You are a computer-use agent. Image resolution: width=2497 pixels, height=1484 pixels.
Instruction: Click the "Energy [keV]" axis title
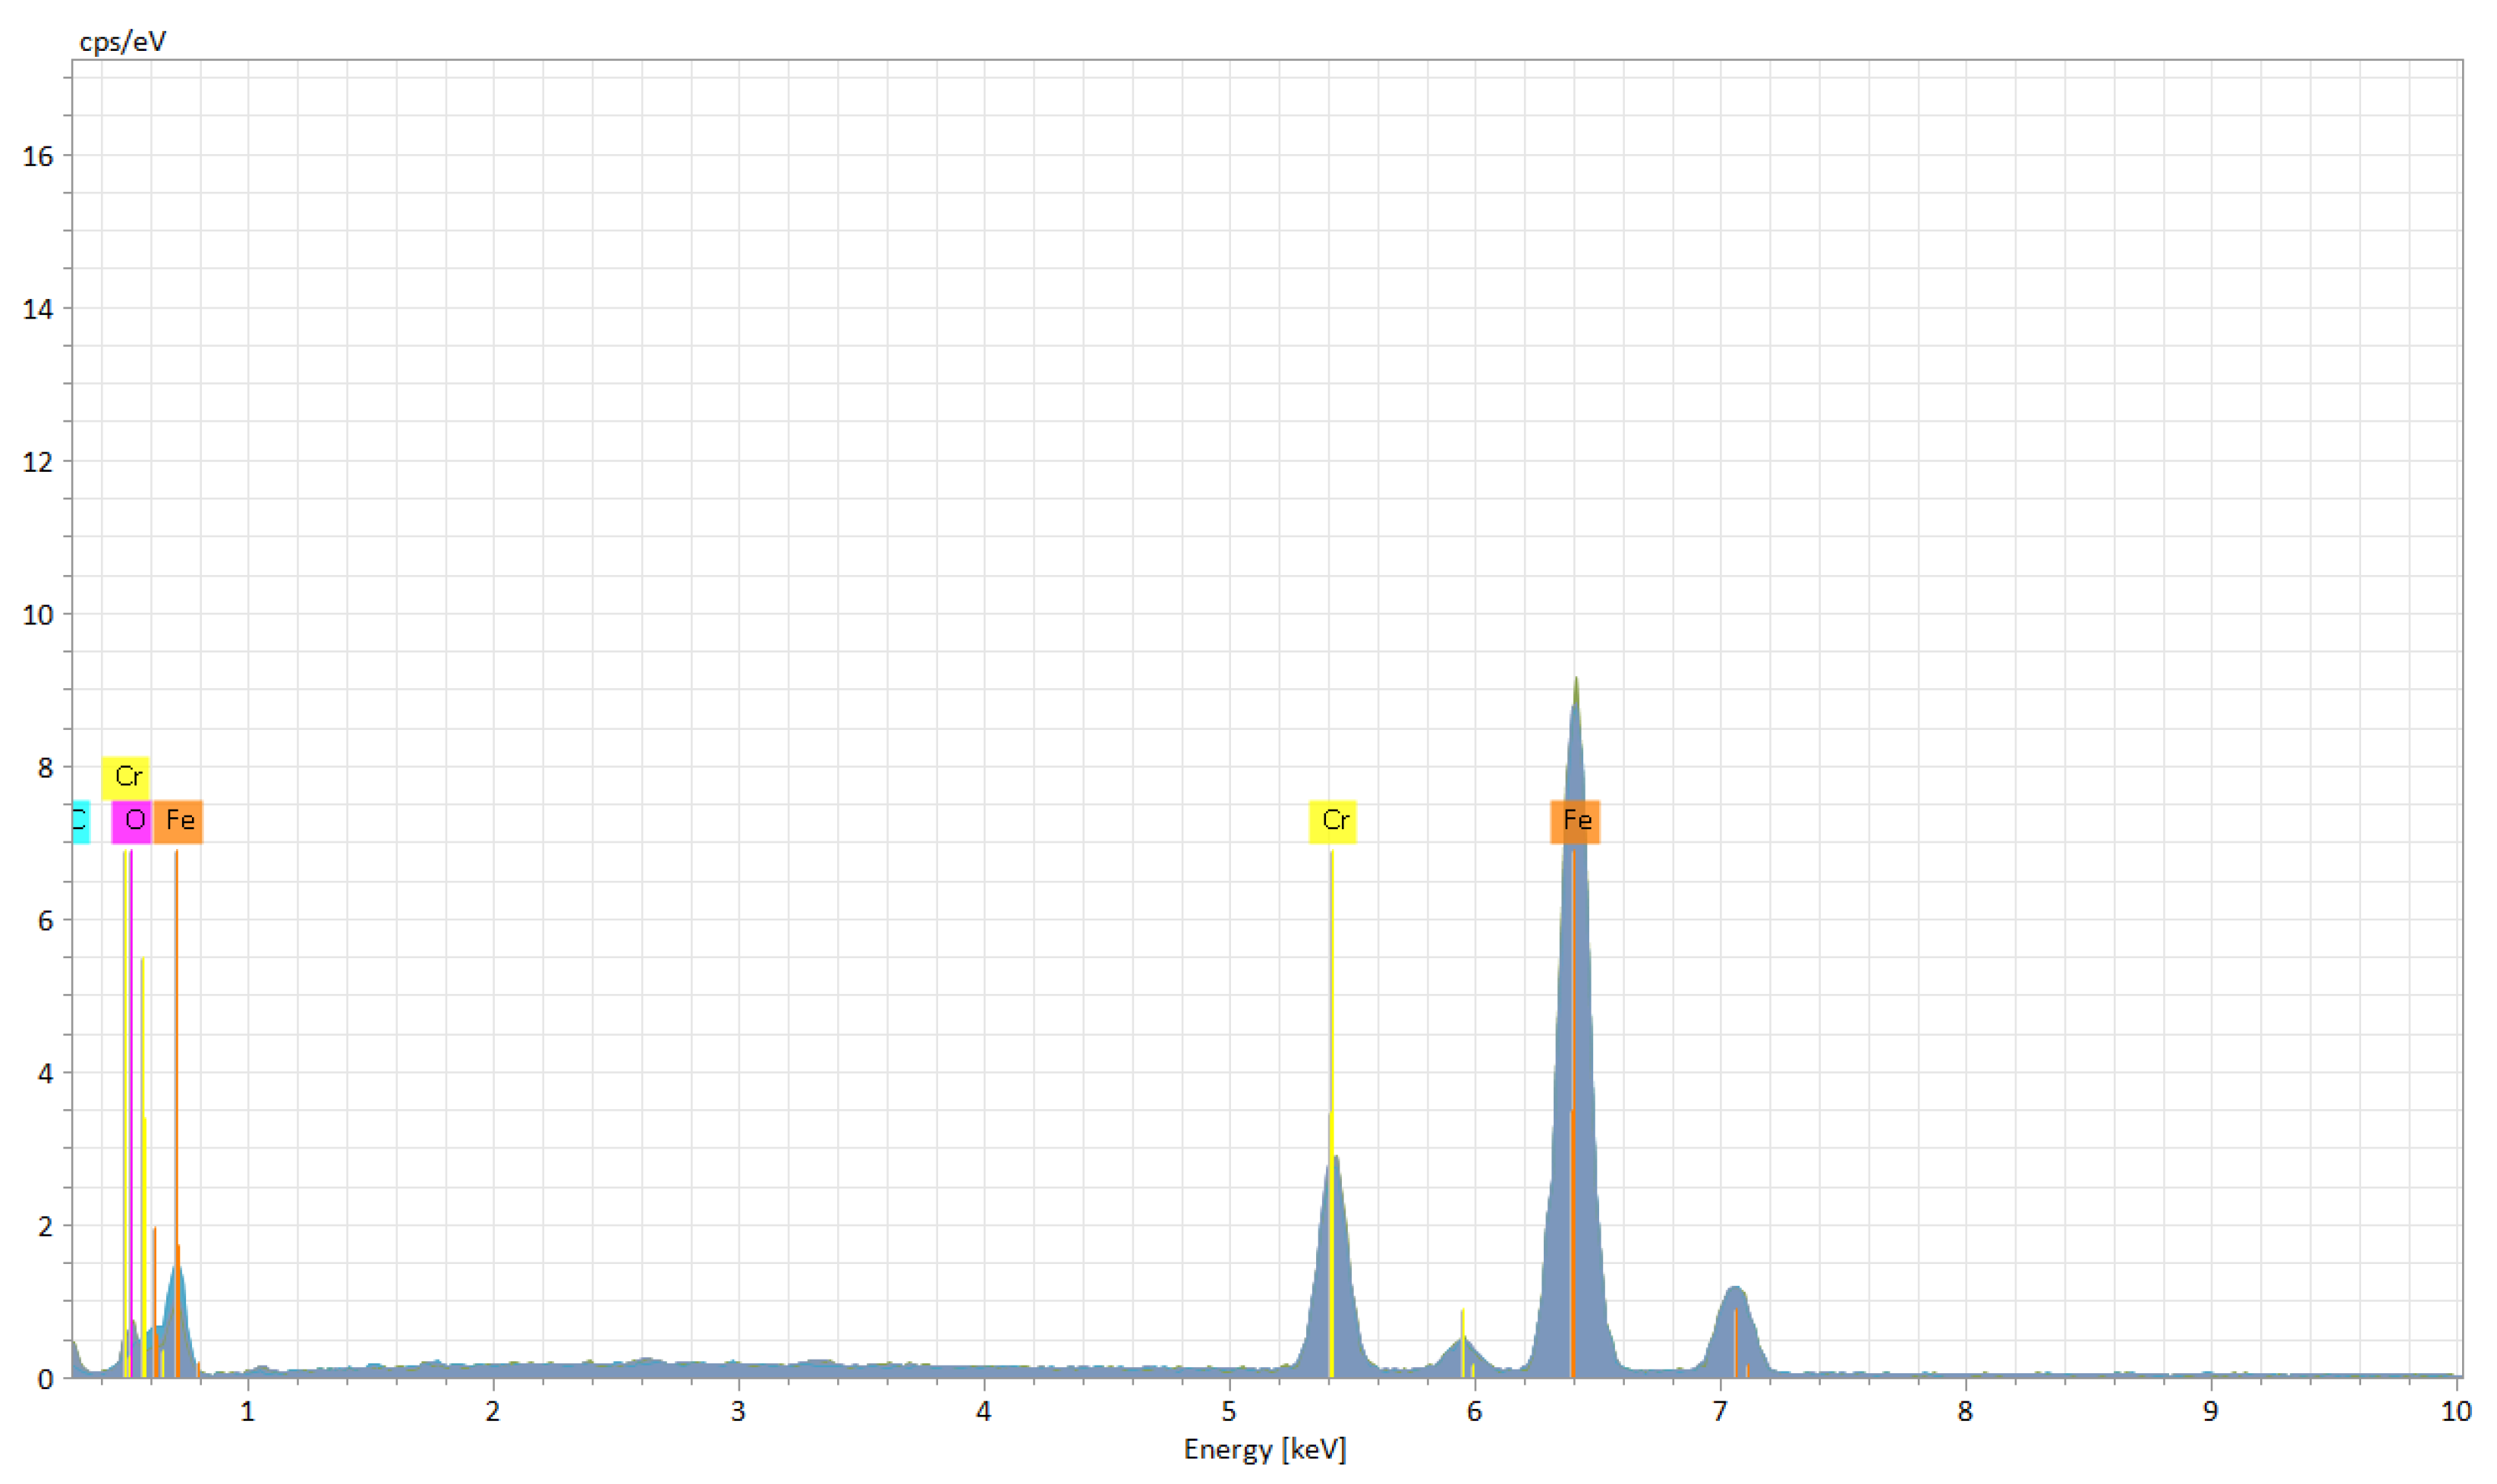point(1264,1450)
